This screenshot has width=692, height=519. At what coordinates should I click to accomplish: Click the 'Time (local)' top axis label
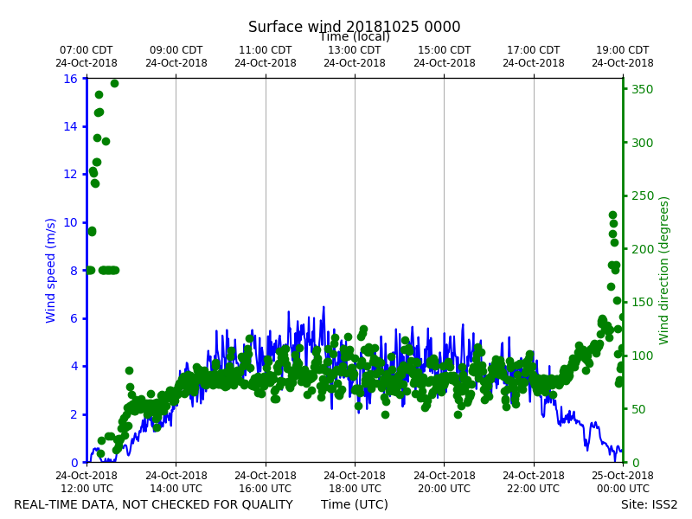click(355, 36)
